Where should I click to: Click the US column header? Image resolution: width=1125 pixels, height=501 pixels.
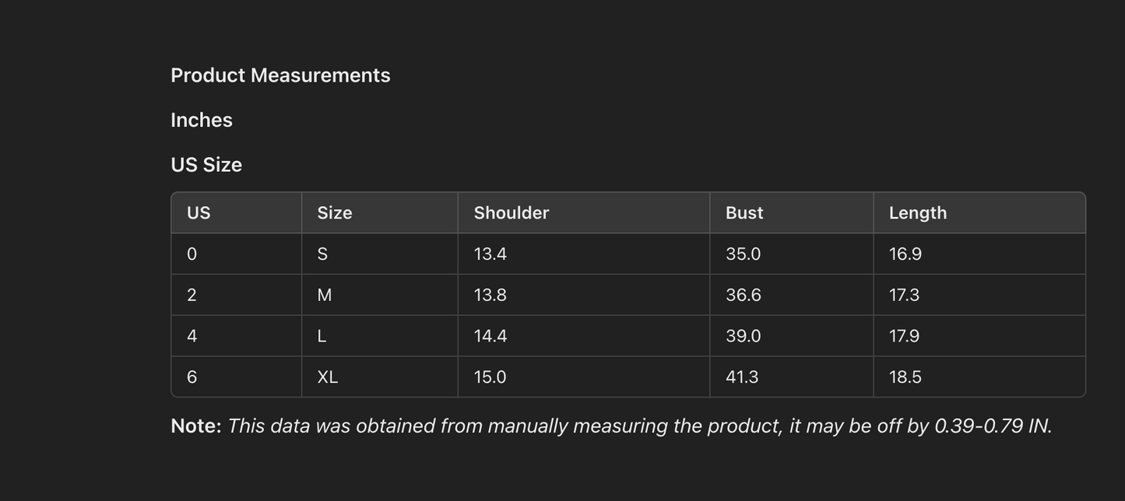(x=199, y=213)
